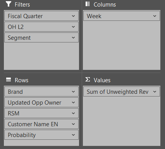Select the Brand row field label
The height and width of the screenshot is (149, 165).
(x=15, y=92)
